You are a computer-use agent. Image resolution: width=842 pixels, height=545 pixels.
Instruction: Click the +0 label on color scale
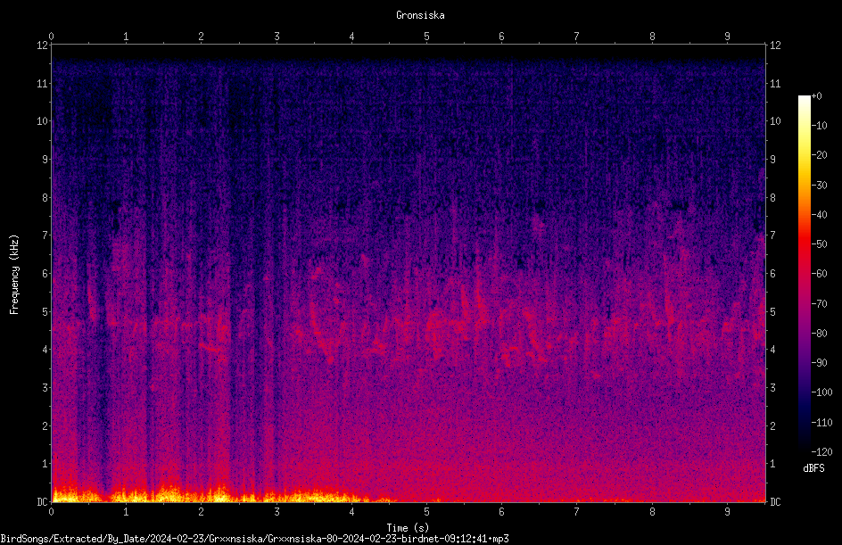click(x=817, y=96)
